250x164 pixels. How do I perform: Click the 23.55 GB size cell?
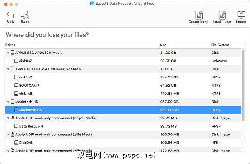168,61
